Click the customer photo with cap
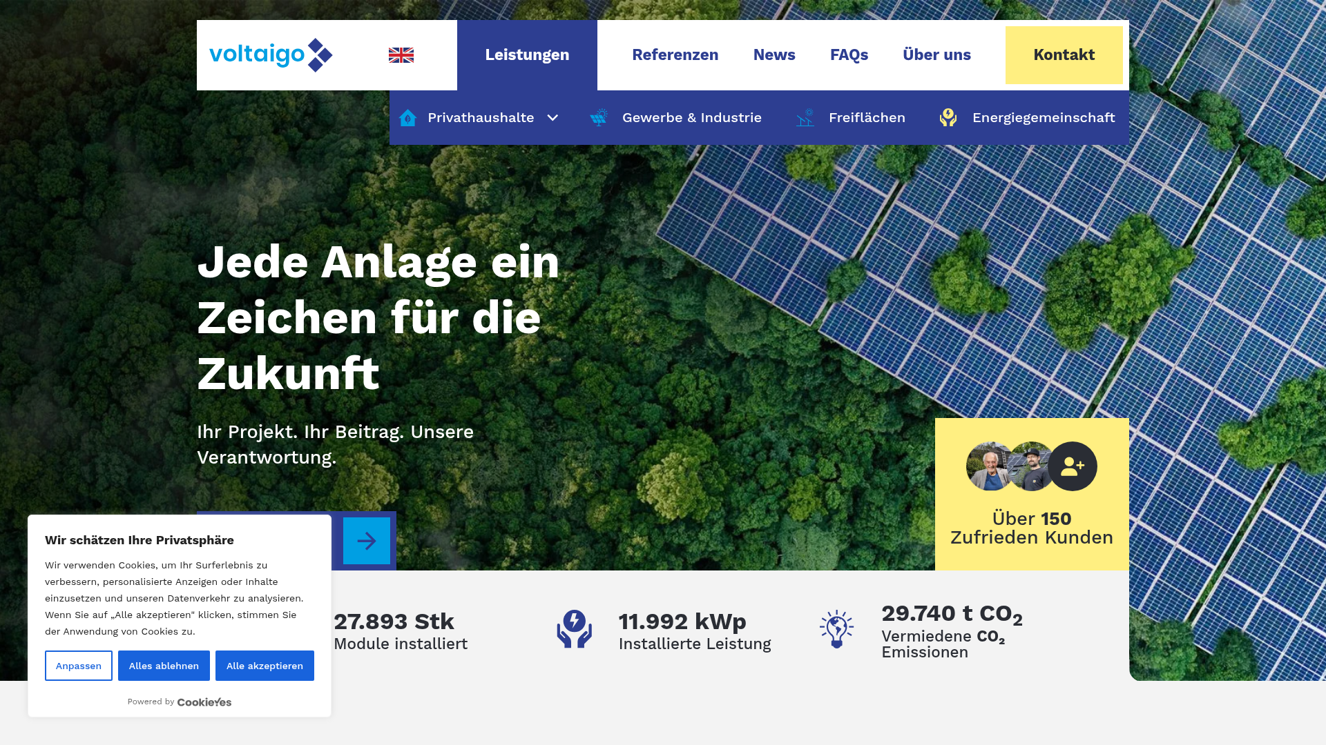The width and height of the screenshot is (1326, 745). click(x=1030, y=466)
